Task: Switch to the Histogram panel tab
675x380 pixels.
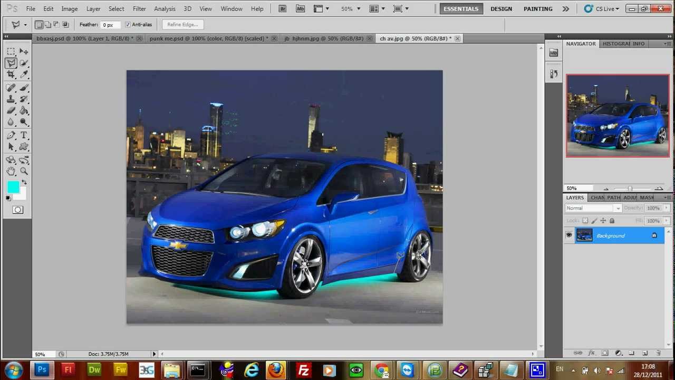Action: [616, 44]
